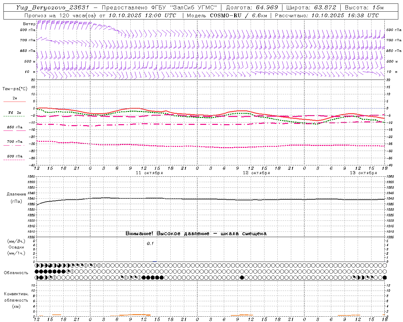This screenshot has height=322, width=403.
Task: Click the '11 октября' date label
Action: 149,173
